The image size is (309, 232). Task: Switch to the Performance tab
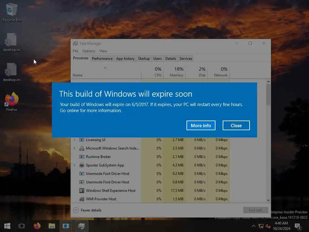[x=102, y=59]
